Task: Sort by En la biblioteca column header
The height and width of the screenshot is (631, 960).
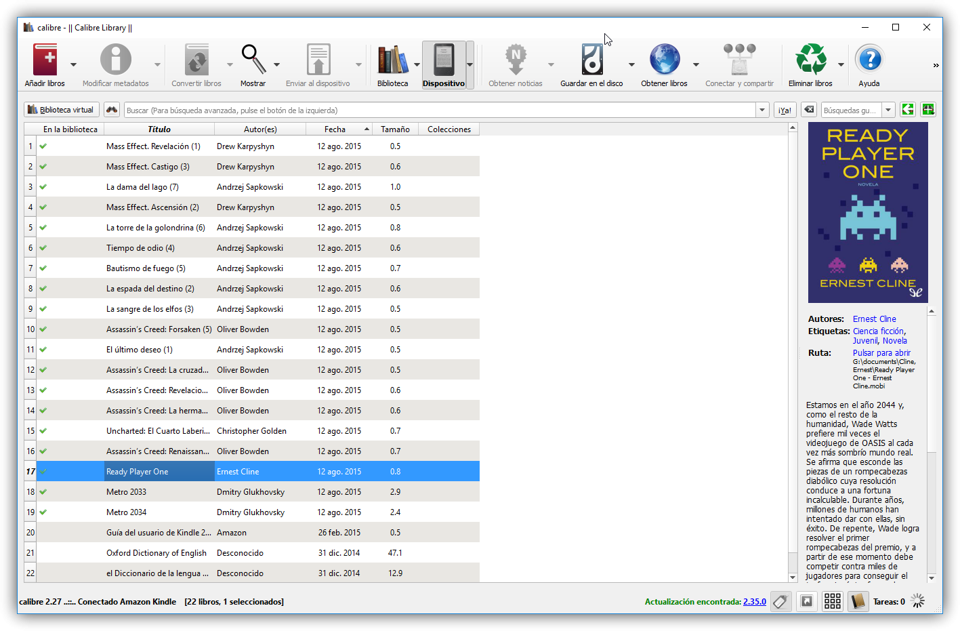Action: 70,129
